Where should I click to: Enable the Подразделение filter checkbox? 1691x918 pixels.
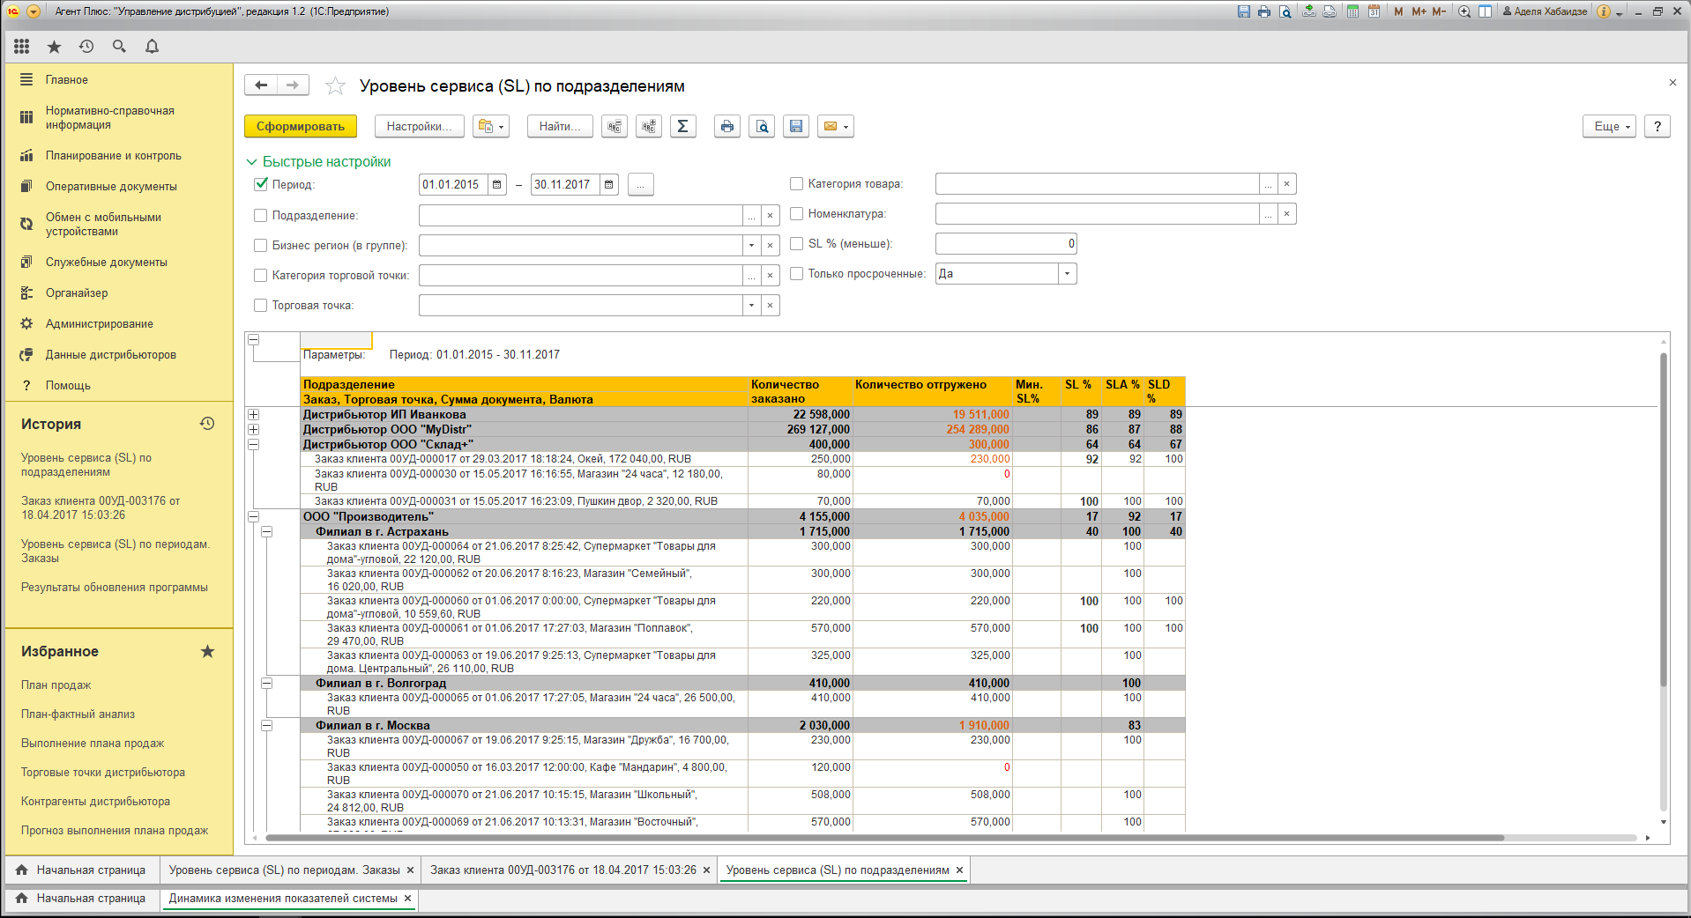click(261, 216)
